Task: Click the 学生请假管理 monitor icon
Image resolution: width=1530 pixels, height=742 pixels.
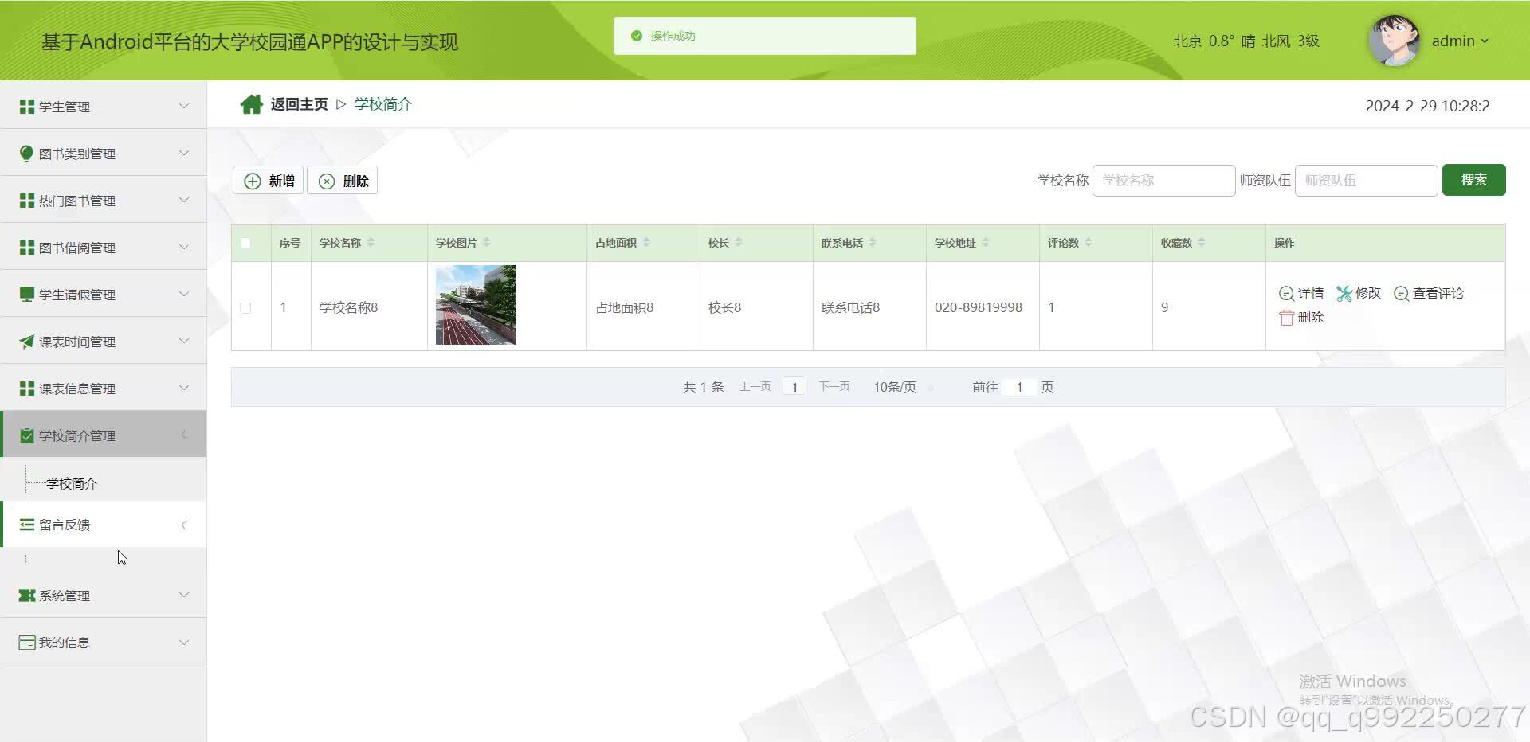Action: point(27,295)
